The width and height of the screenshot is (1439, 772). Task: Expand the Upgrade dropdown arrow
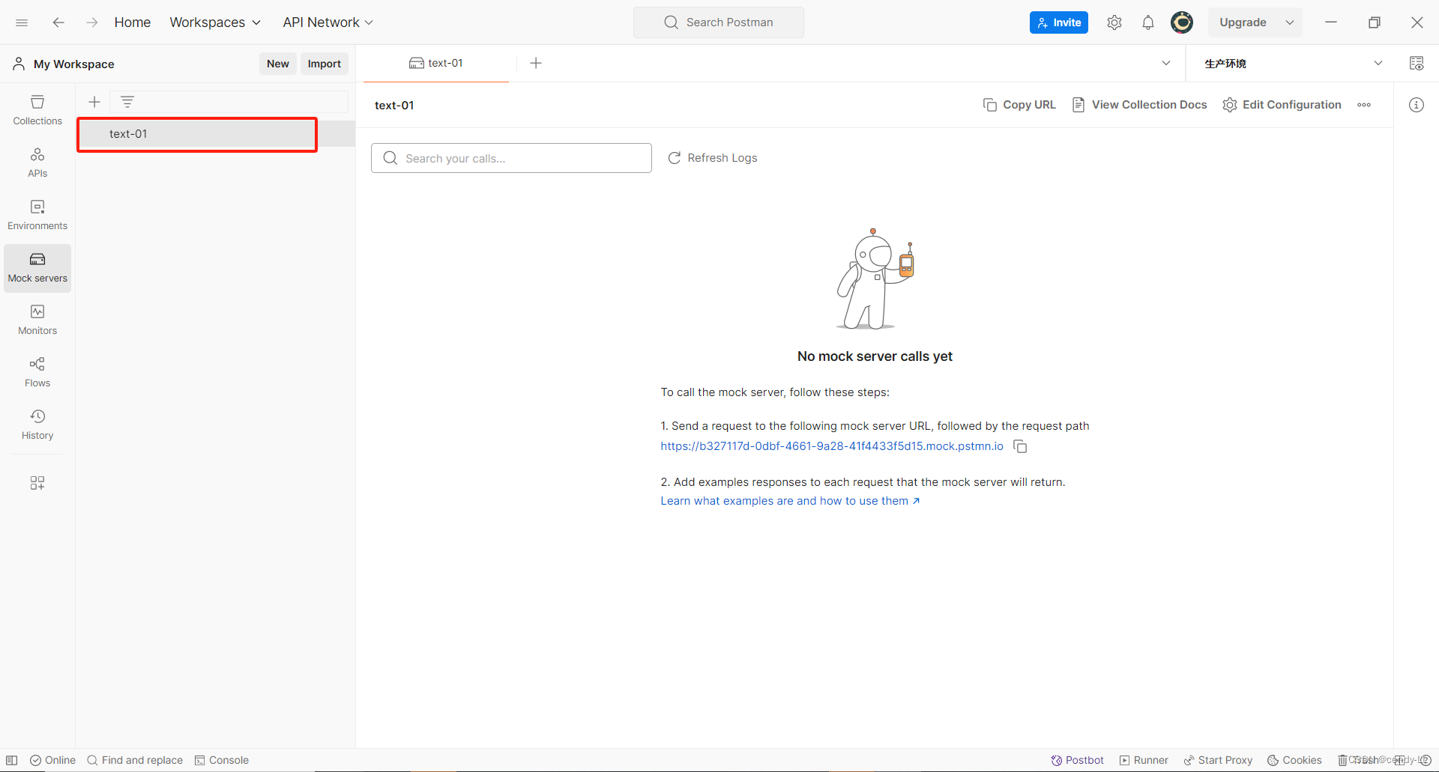[1290, 22]
